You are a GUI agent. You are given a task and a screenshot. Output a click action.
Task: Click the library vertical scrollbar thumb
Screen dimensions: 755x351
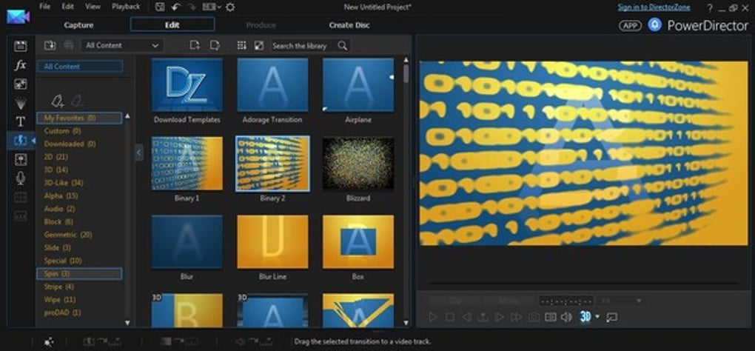tap(406, 73)
